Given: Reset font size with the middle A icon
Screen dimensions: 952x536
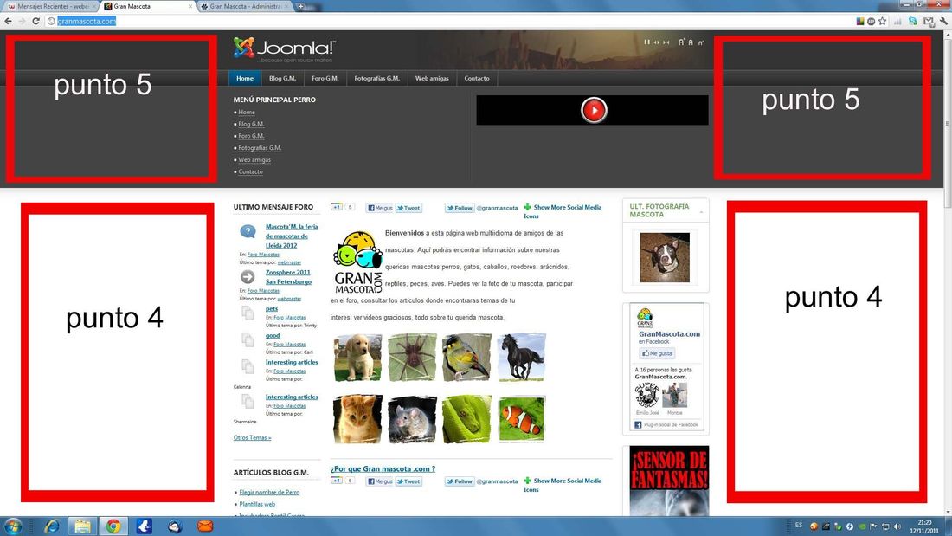Looking at the screenshot, I should click(691, 42).
